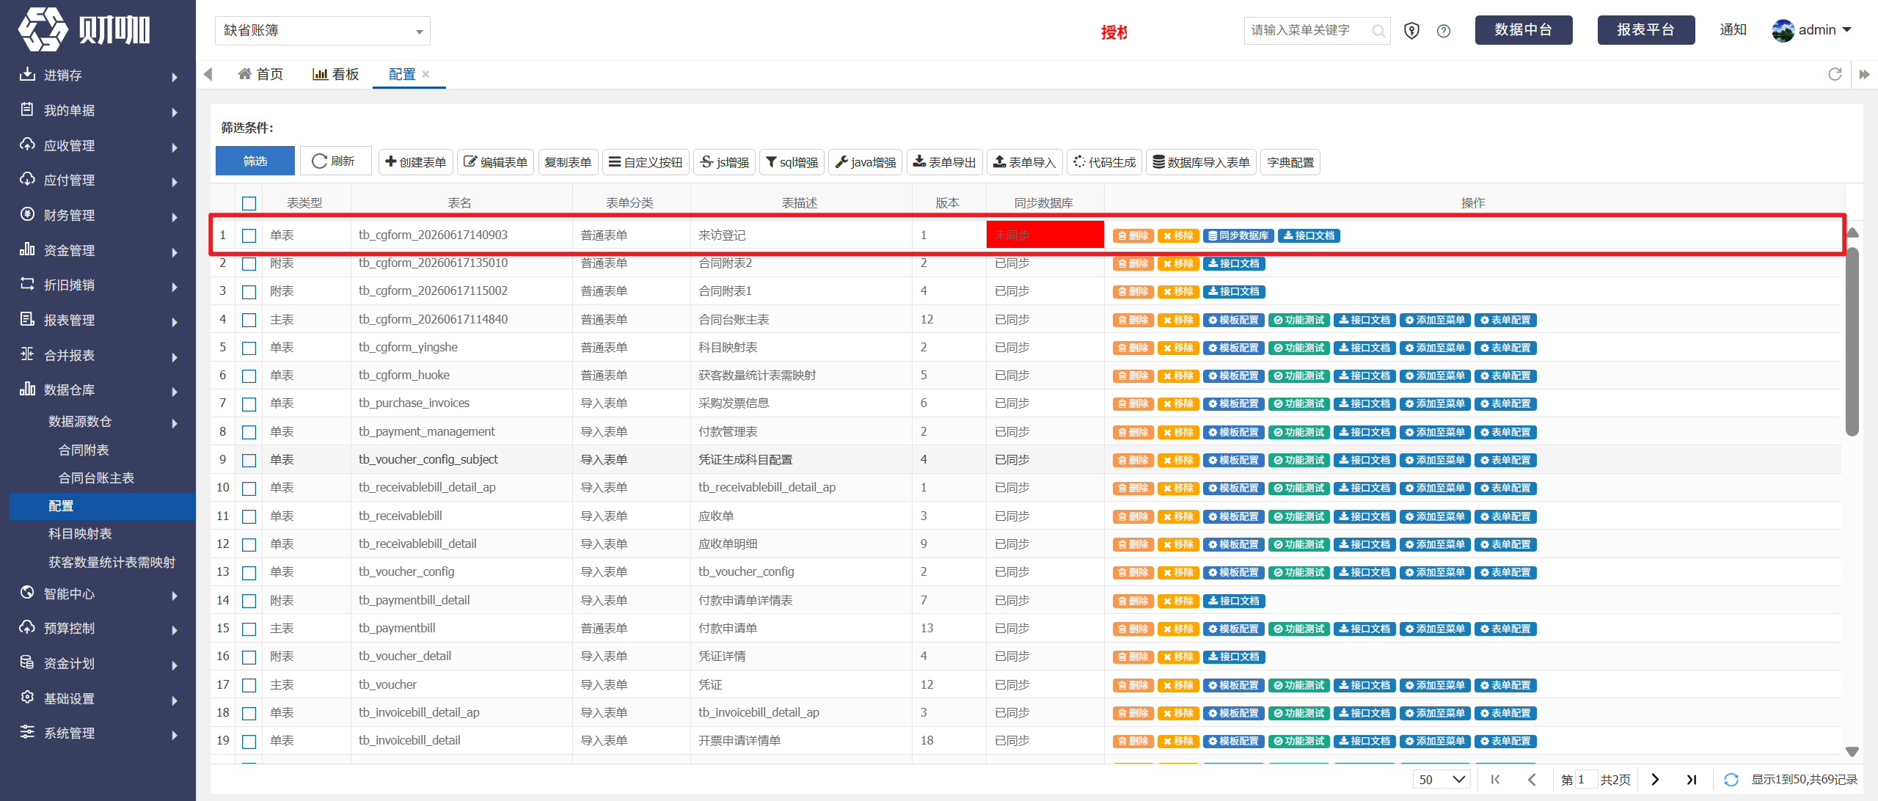Click the double-arrow tabs forward icon

pos(1864,74)
